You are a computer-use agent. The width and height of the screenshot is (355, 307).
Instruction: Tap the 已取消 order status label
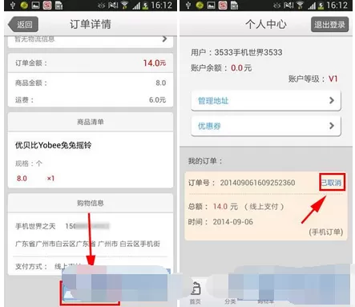tap(332, 183)
